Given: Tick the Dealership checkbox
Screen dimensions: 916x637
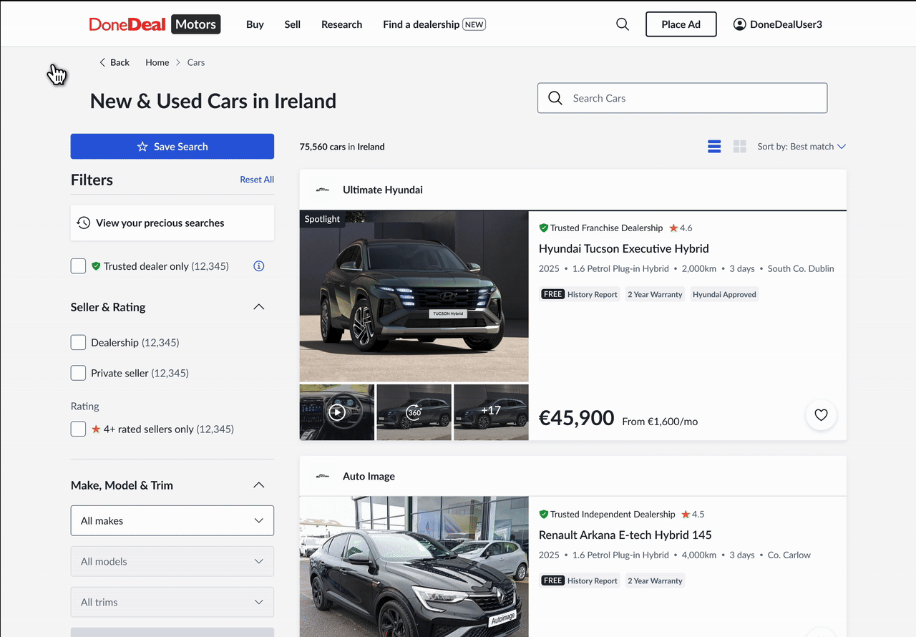Looking at the screenshot, I should click(x=78, y=343).
